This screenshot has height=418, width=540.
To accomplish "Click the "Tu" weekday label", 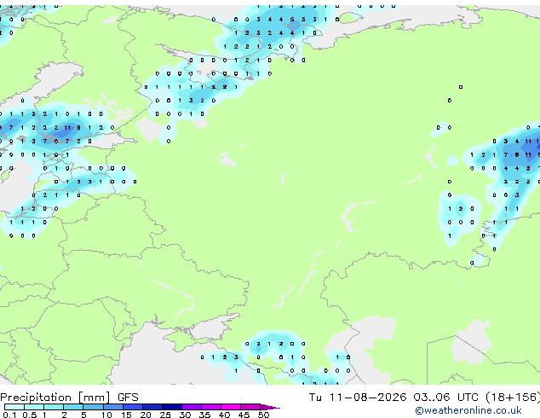I will click(315, 397).
